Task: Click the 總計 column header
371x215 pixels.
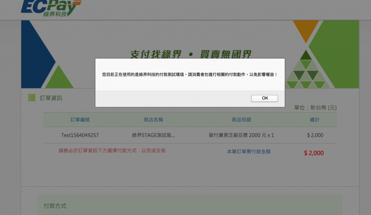Action: (315, 119)
